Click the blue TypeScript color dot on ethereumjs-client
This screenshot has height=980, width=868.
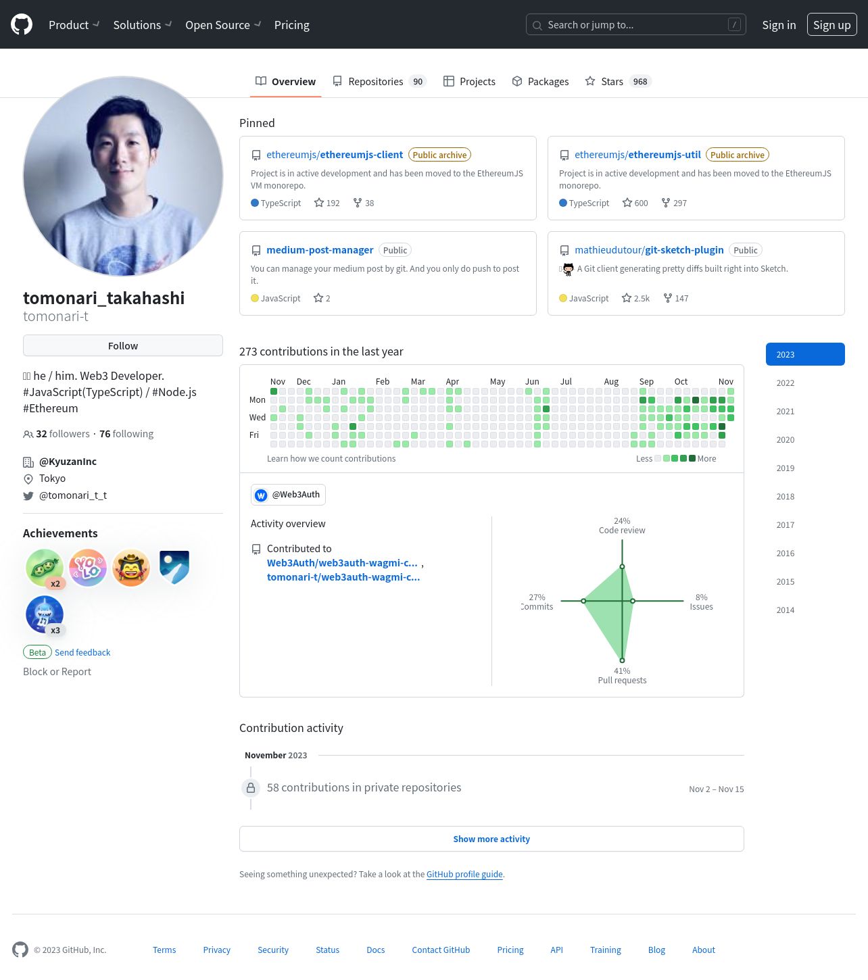click(x=255, y=203)
